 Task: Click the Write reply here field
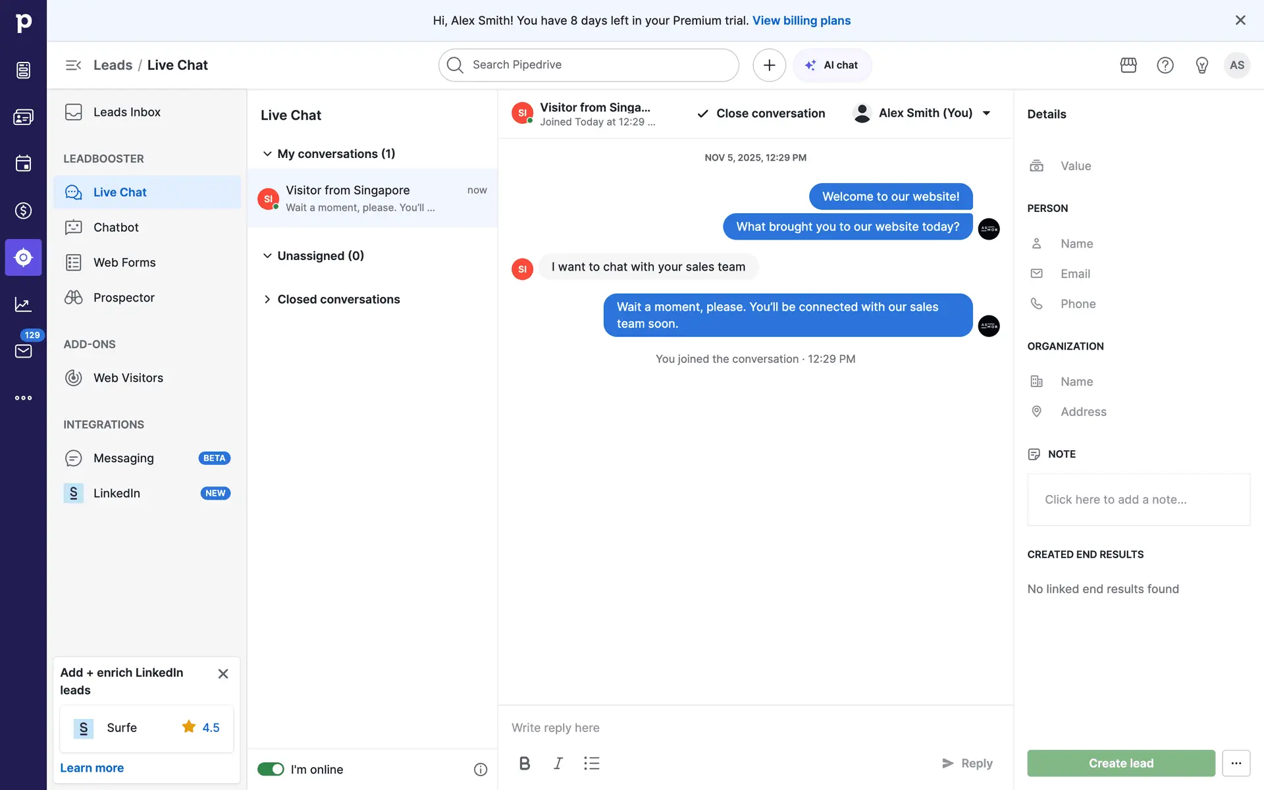755,727
